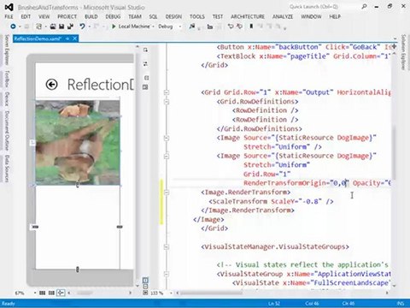410x308 pixels.
Task: Click the bookmark toolbar icon
Action: (251, 27)
